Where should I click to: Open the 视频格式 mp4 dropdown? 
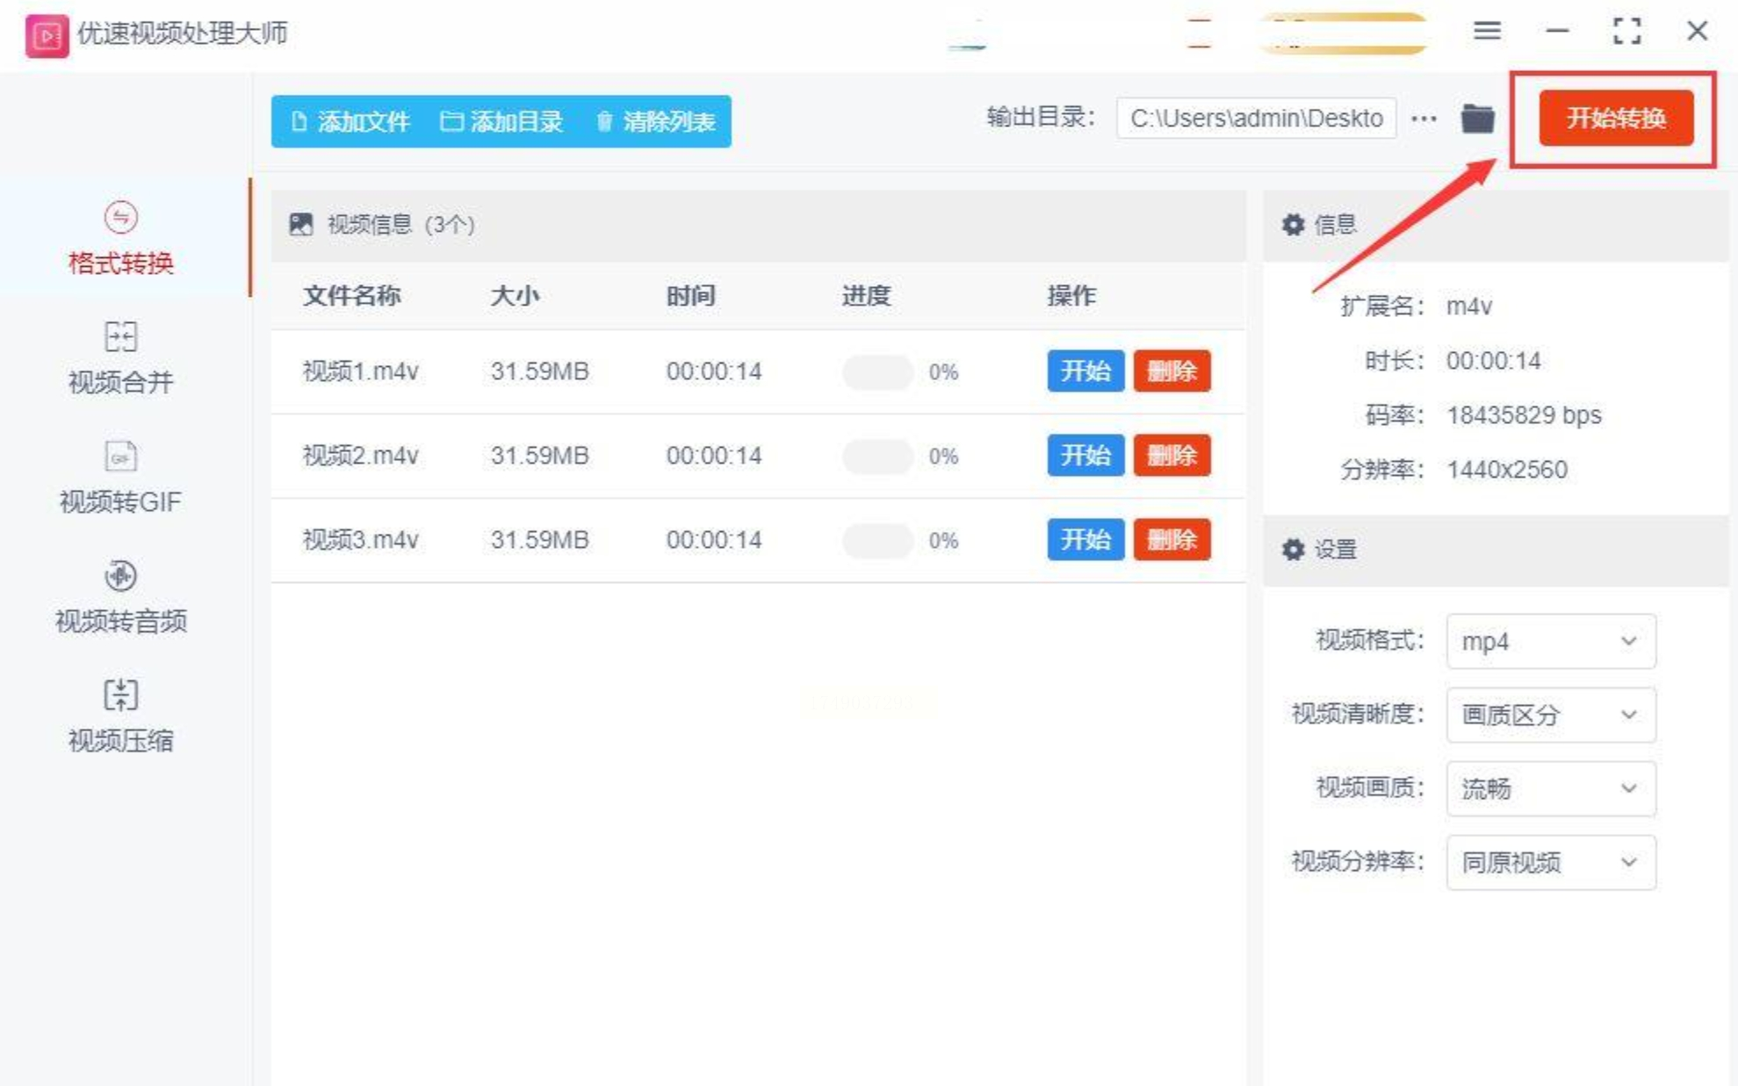point(1550,641)
